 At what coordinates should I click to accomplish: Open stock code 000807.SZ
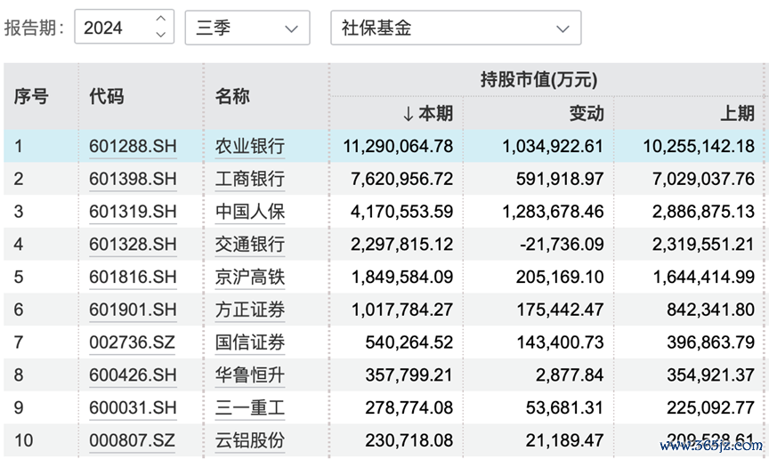click(132, 440)
